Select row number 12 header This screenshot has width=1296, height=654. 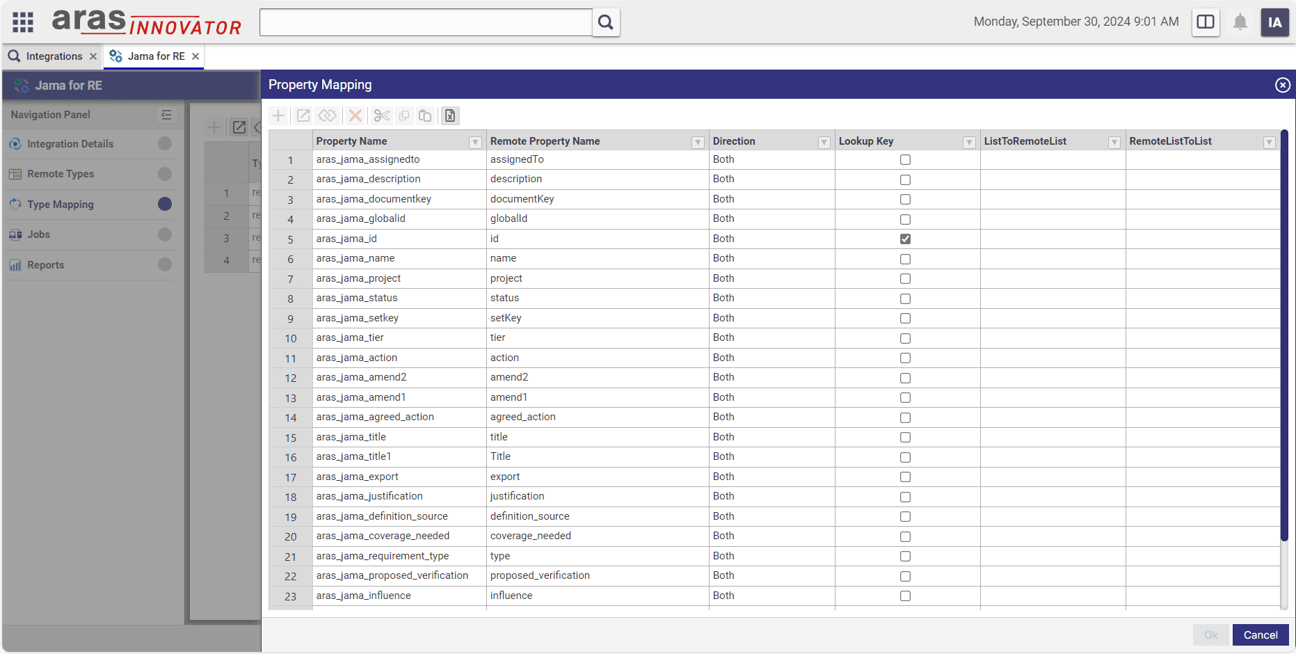point(291,378)
